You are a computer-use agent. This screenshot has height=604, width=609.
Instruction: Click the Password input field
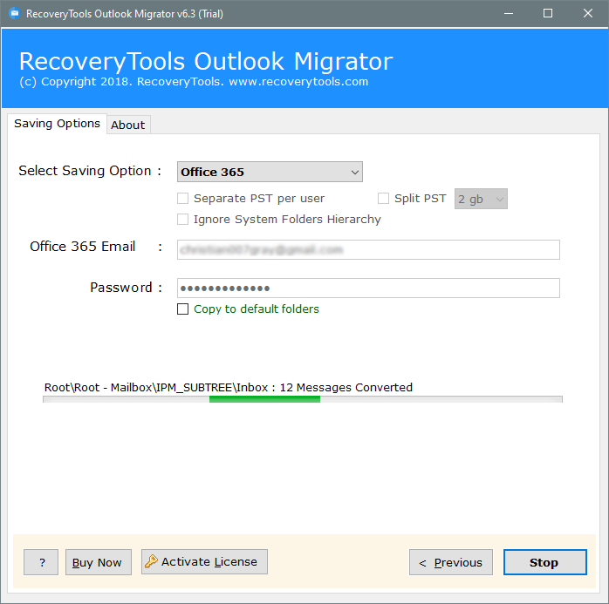click(368, 288)
